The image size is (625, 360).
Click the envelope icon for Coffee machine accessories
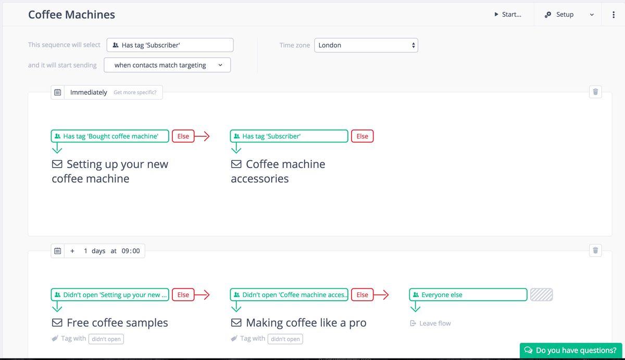(236, 164)
